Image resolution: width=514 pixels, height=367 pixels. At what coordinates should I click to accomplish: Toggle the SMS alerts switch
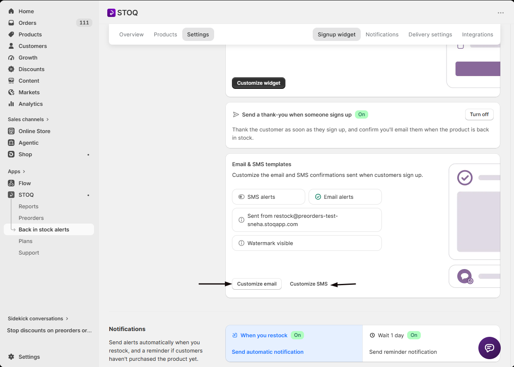point(241,197)
